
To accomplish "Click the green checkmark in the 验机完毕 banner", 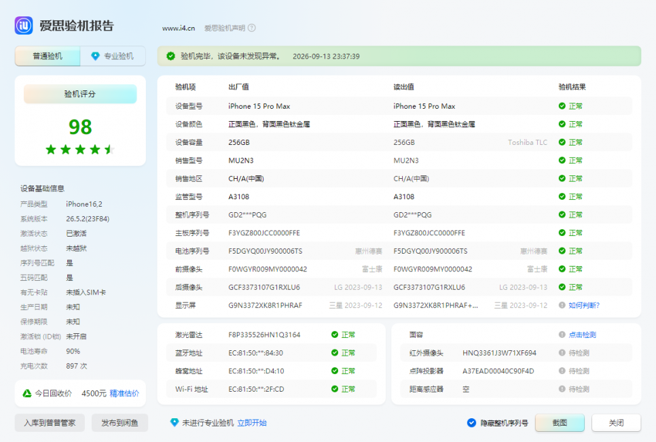I will tap(170, 56).
